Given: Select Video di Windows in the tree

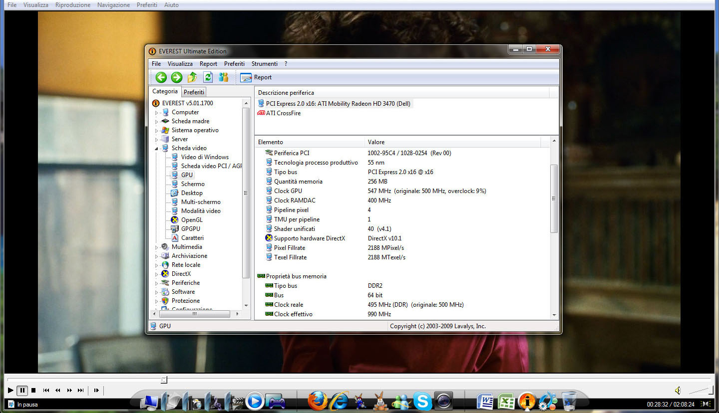Looking at the screenshot, I should point(205,157).
